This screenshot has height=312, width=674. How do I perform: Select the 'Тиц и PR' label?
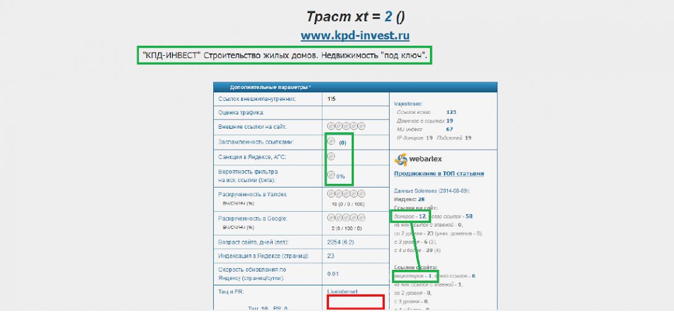pyautogui.click(x=231, y=292)
